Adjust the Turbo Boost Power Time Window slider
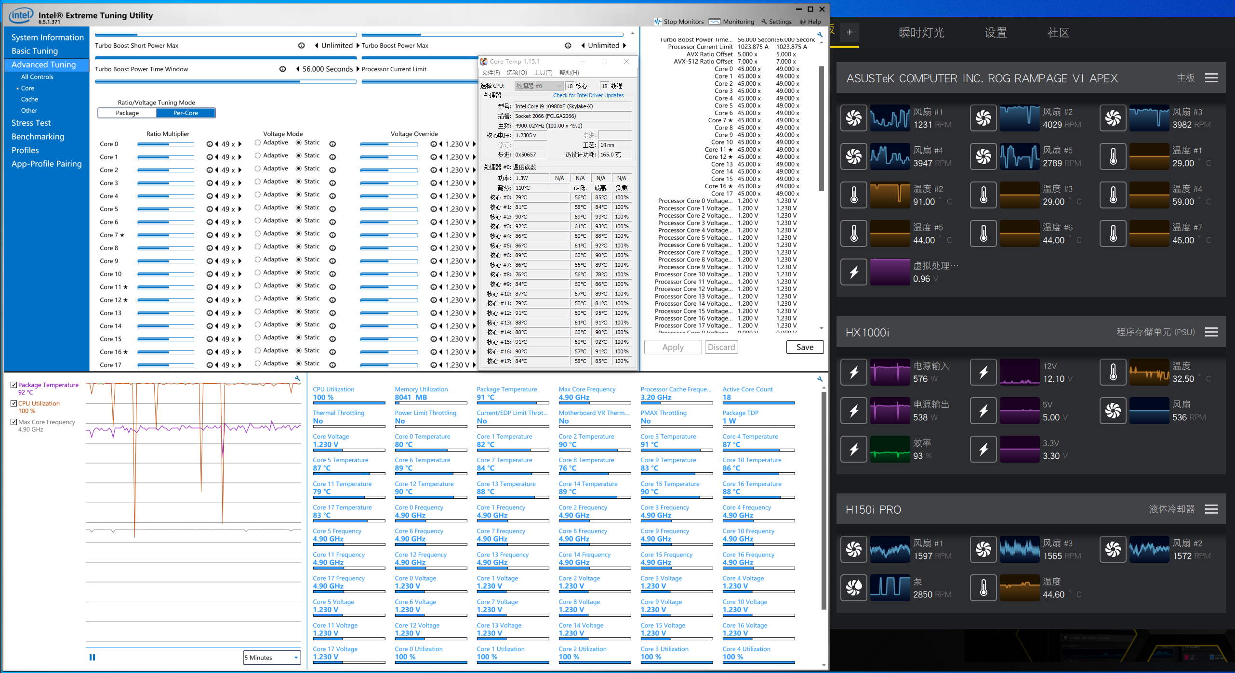Viewport: 1235px width, 673px height. coord(226,81)
